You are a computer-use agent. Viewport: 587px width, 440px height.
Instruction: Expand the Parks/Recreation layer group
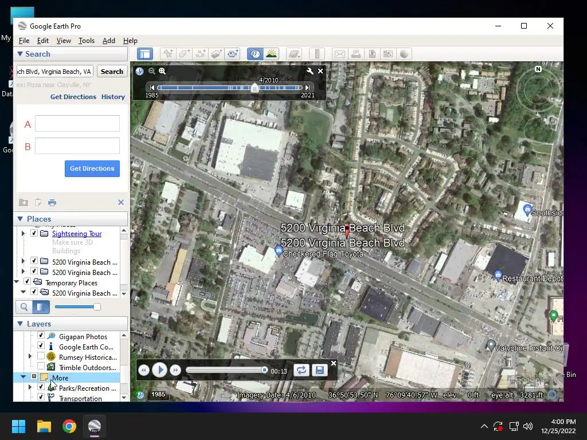30,387
